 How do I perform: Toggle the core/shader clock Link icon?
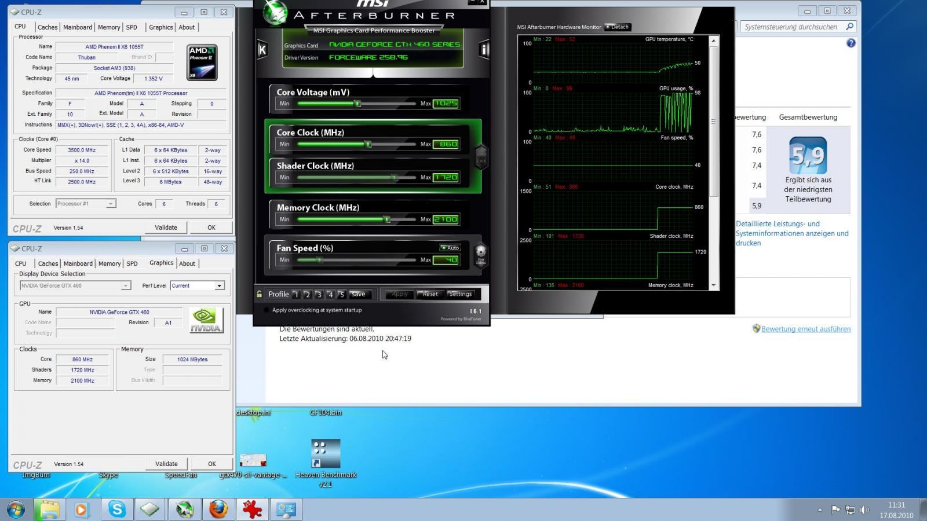pyautogui.click(x=481, y=156)
